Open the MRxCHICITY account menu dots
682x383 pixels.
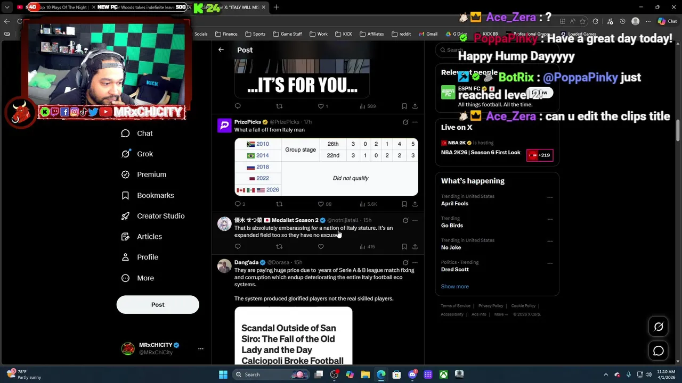[x=201, y=348]
